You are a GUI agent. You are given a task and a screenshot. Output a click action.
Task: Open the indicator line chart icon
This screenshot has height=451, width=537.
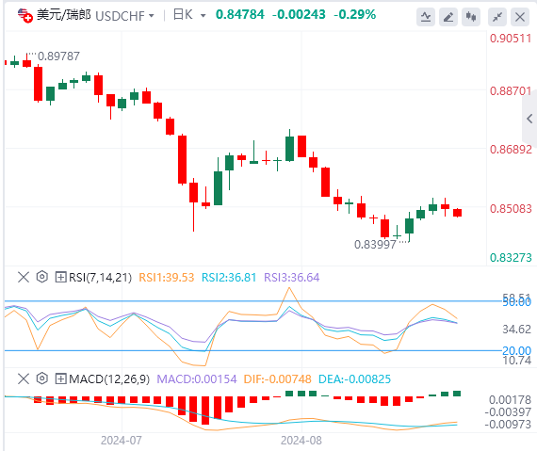[x=426, y=16]
